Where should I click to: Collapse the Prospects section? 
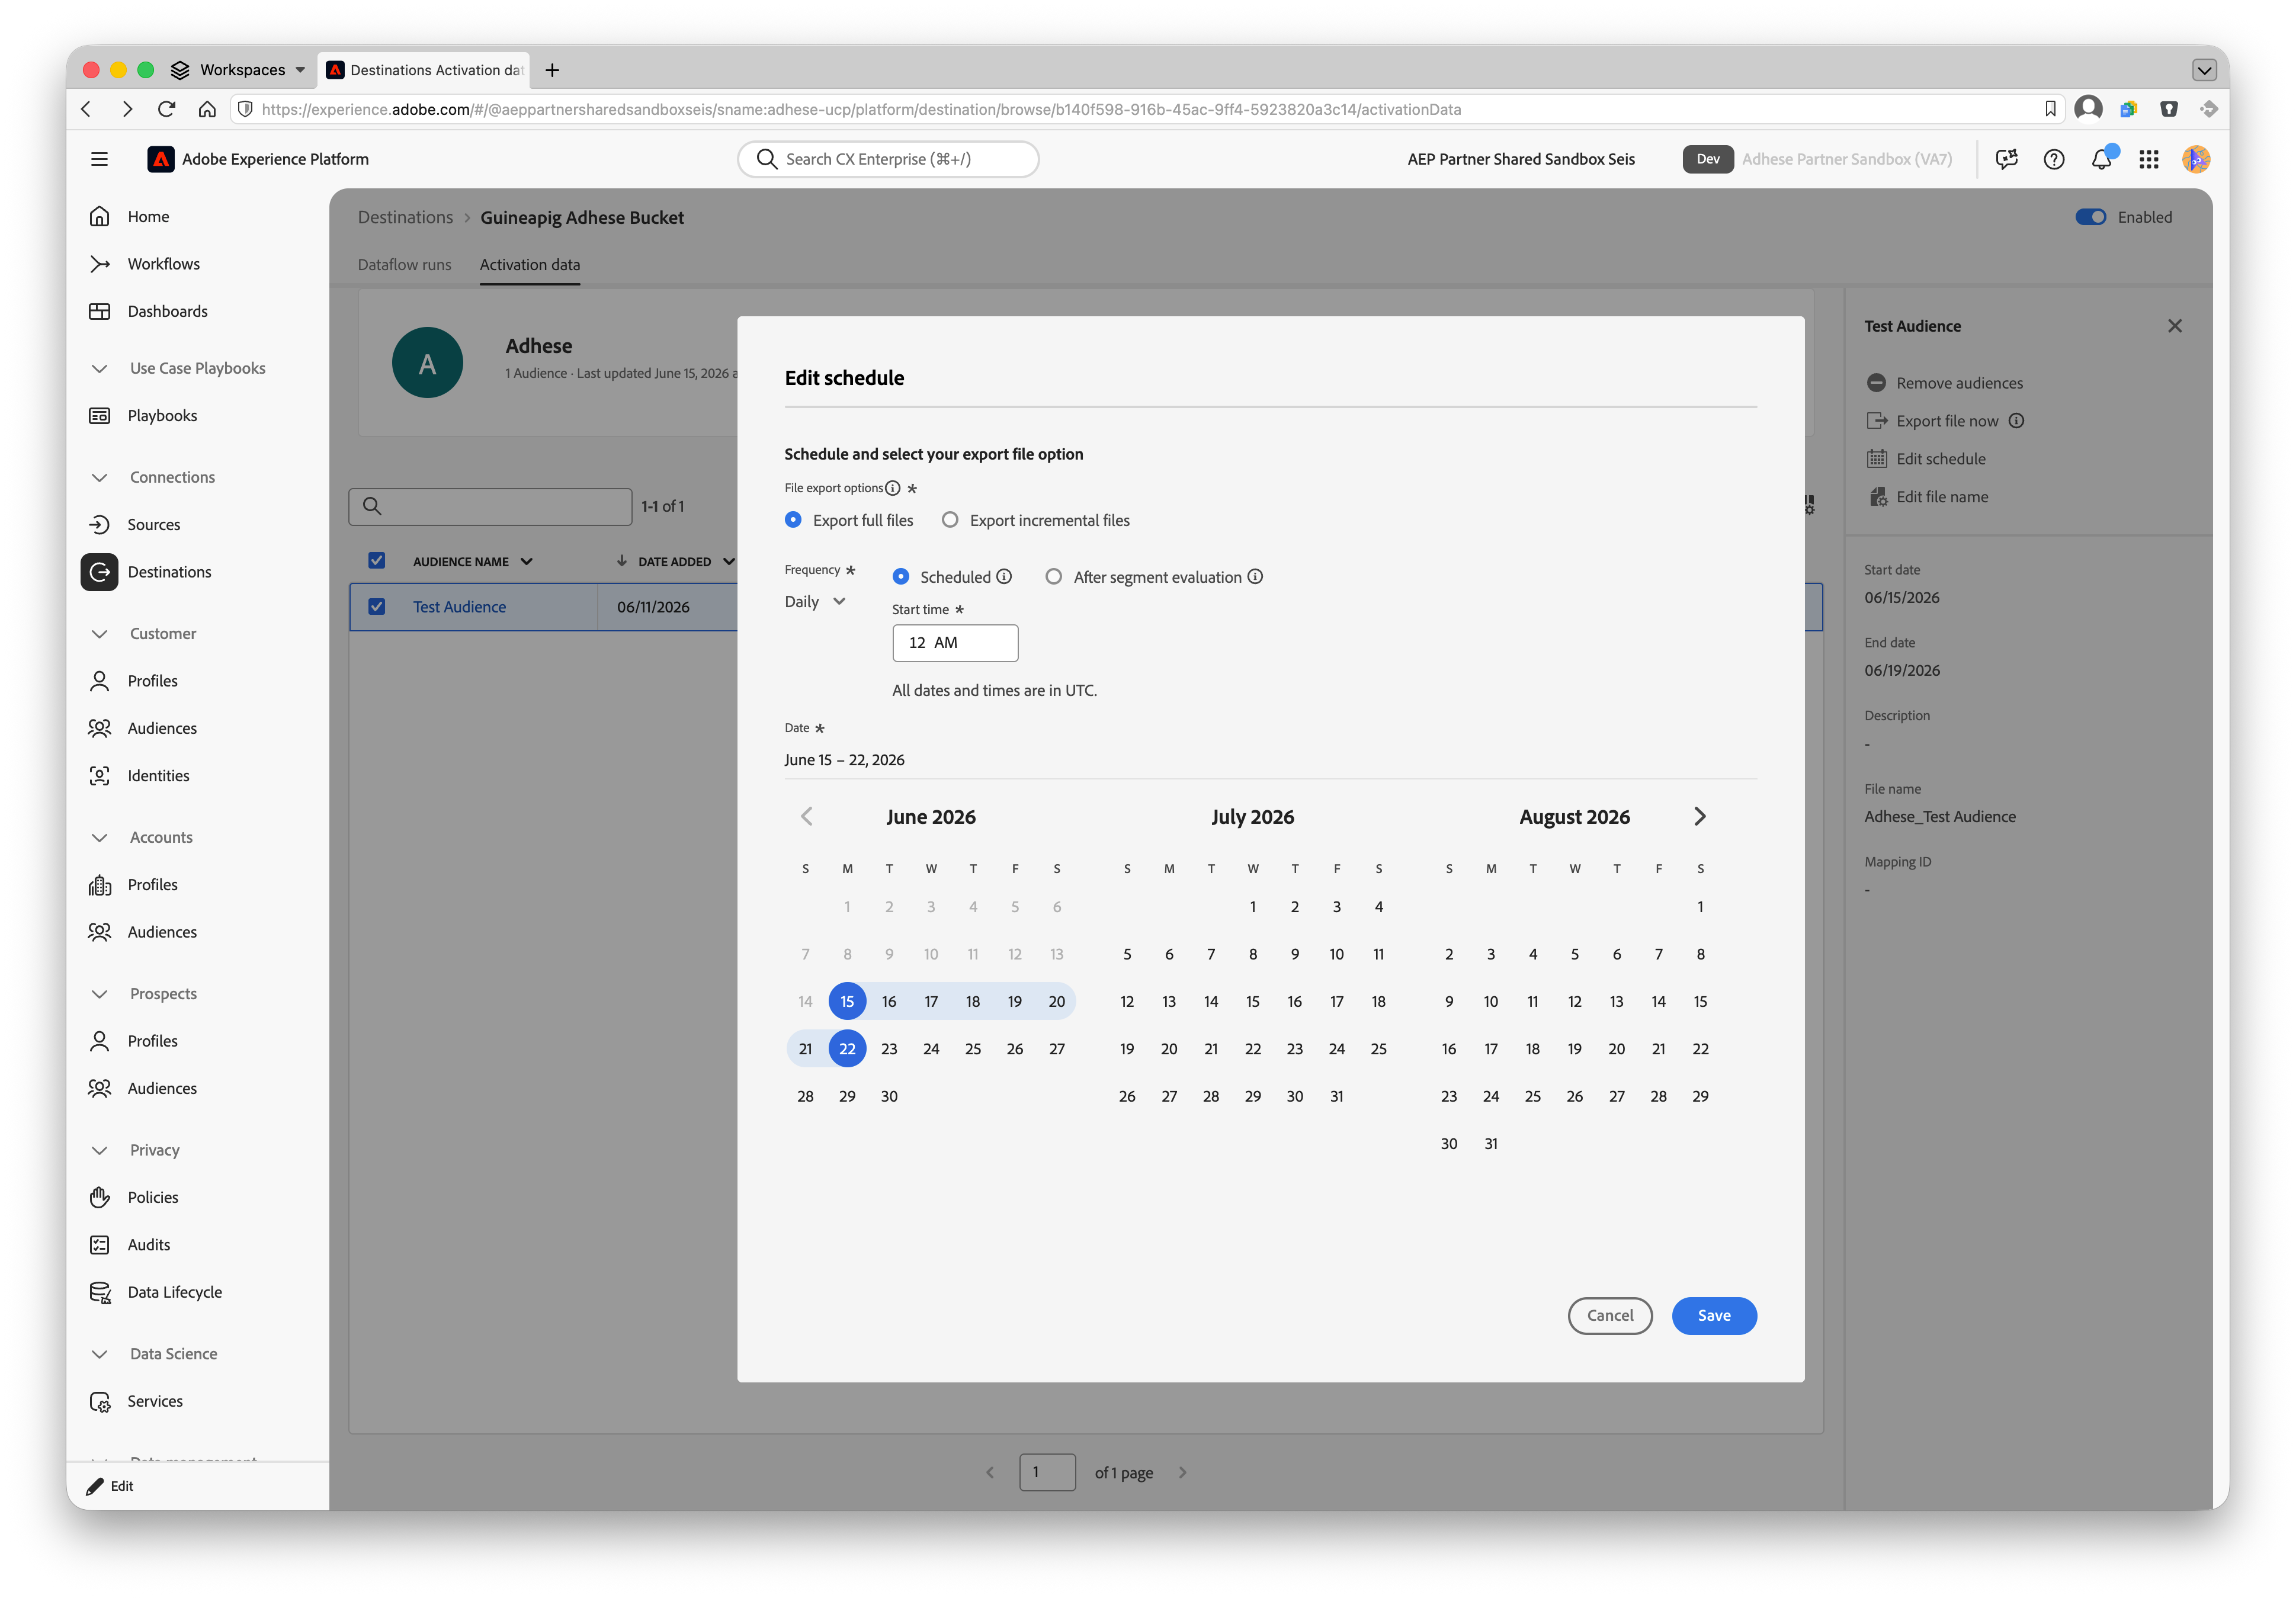(x=99, y=993)
